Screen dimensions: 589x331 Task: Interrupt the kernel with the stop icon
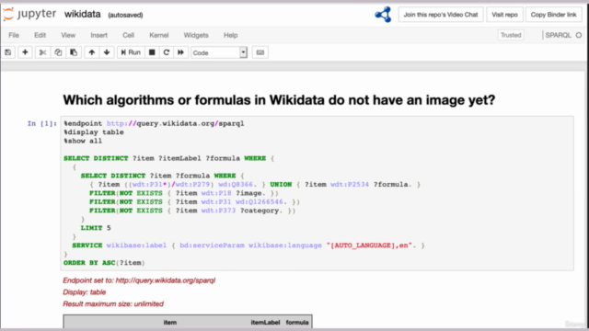[x=152, y=52]
